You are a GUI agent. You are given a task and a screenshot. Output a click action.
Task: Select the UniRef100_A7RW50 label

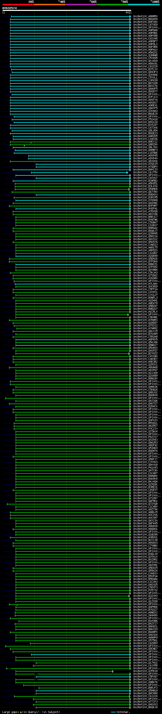pyautogui.click(x=145, y=320)
